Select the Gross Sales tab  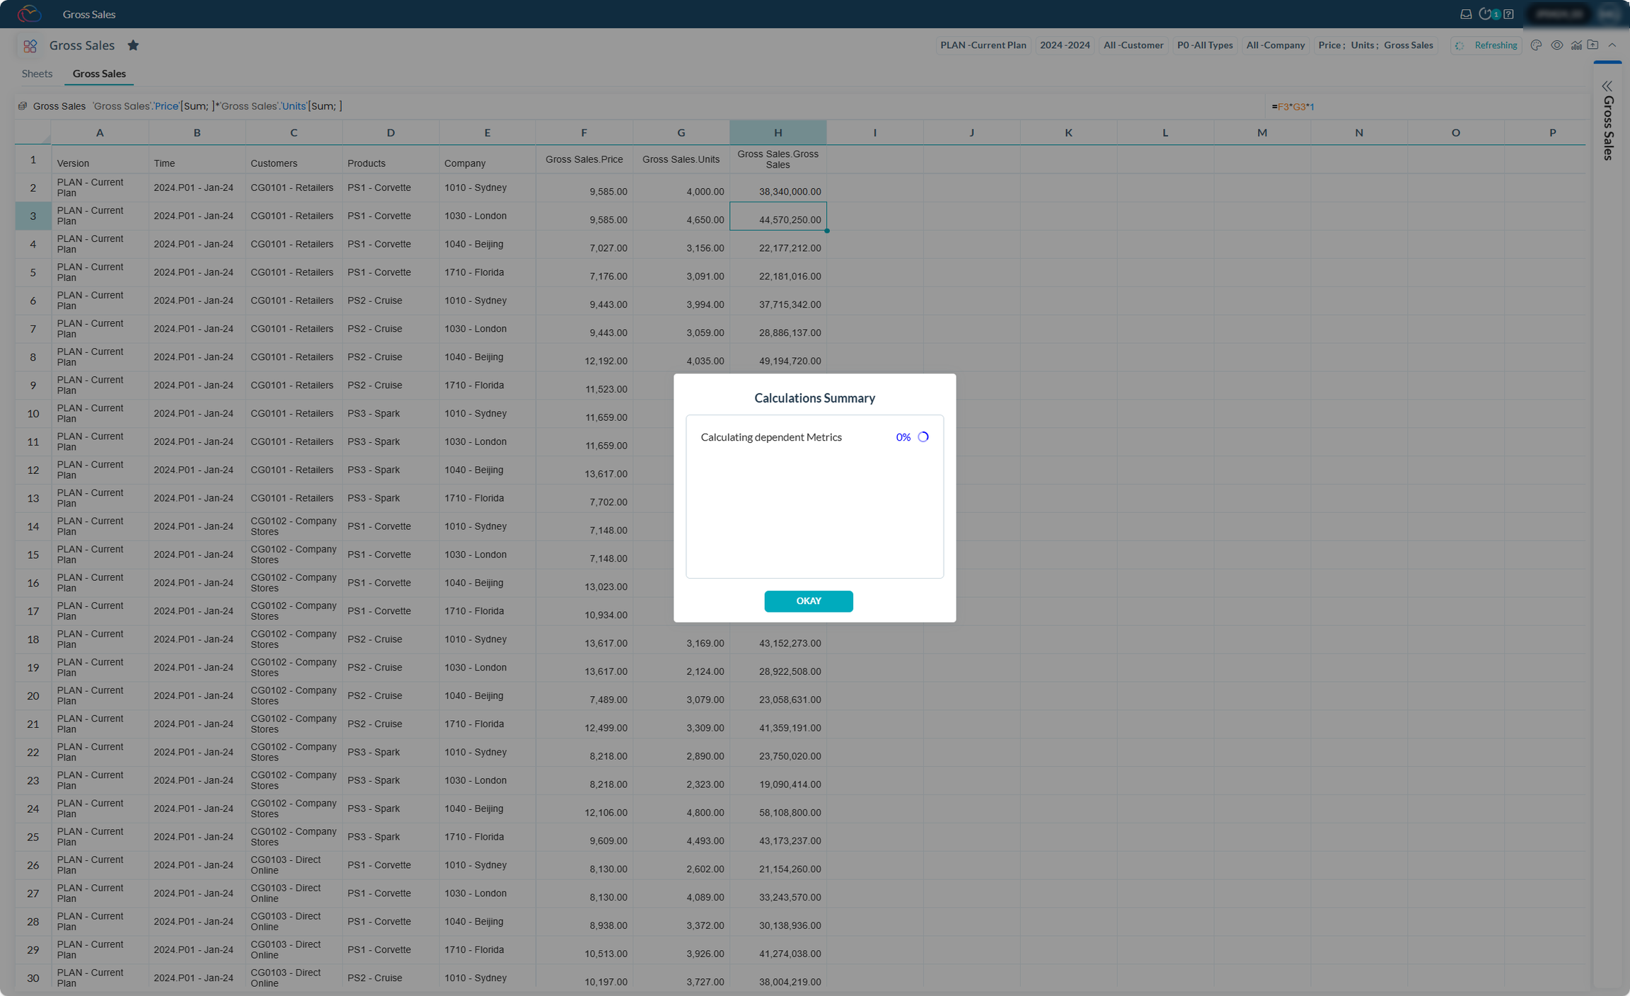(x=99, y=74)
